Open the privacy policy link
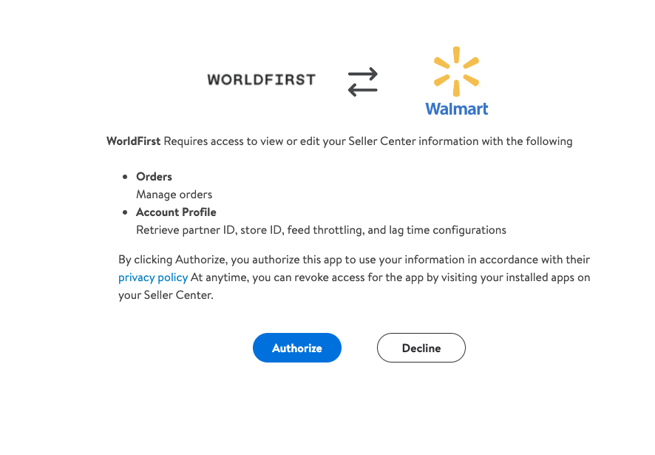 point(153,277)
